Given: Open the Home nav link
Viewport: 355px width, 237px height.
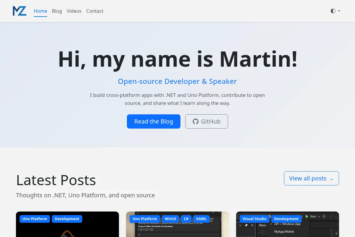Looking at the screenshot, I should coord(41,11).
